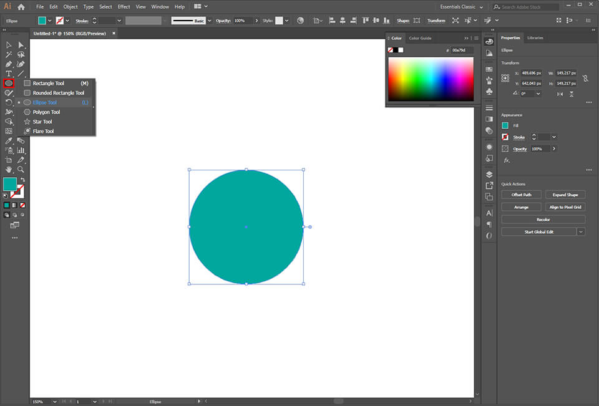Viewport: 599px width, 406px height.
Task: Select the Rotate tool
Action: (8, 102)
